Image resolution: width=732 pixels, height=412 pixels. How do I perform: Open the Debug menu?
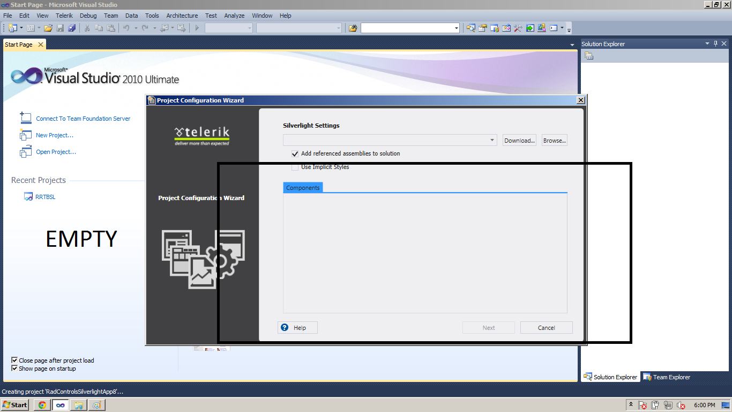pyautogui.click(x=88, y=16)
